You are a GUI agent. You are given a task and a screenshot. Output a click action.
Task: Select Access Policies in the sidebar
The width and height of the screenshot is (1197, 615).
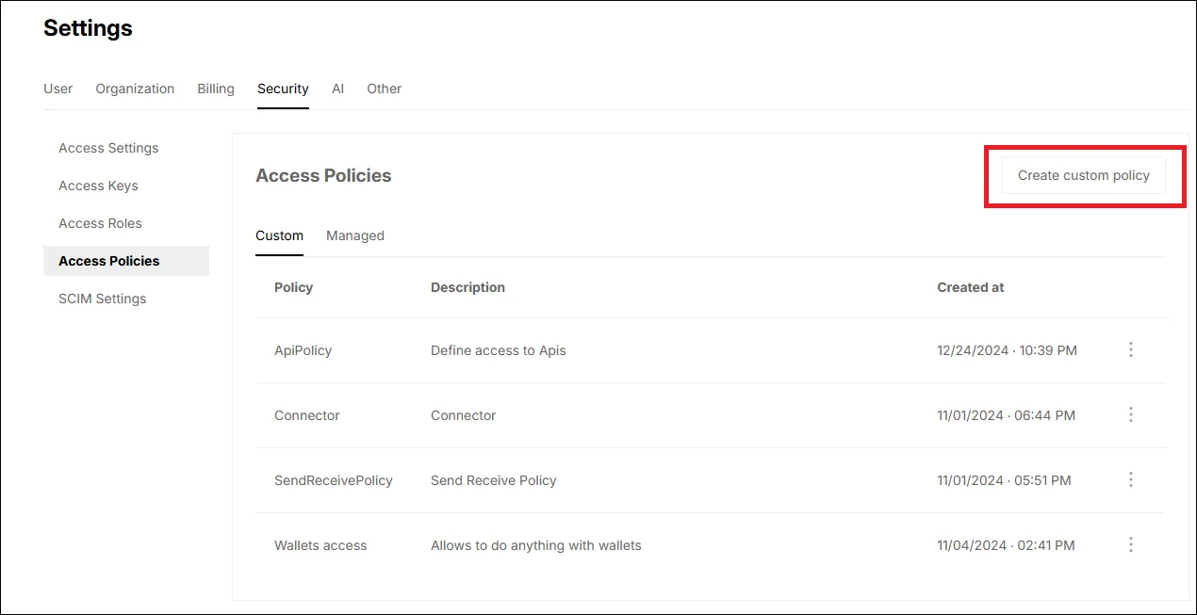pos(126,261)
